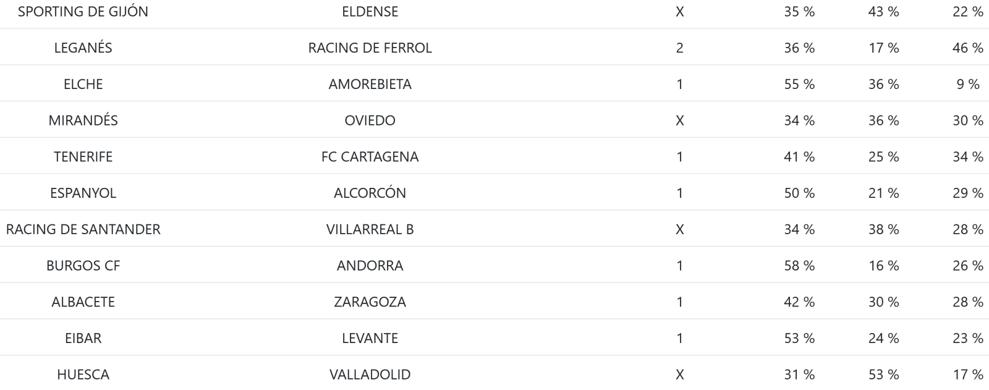The width and height of the screenshot is (989, 390).
Task: Select the FC Cartagena cell
Action: (370, 157)
